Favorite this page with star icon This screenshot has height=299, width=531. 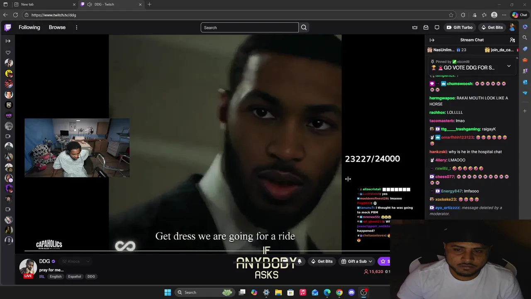click(451, 15)
